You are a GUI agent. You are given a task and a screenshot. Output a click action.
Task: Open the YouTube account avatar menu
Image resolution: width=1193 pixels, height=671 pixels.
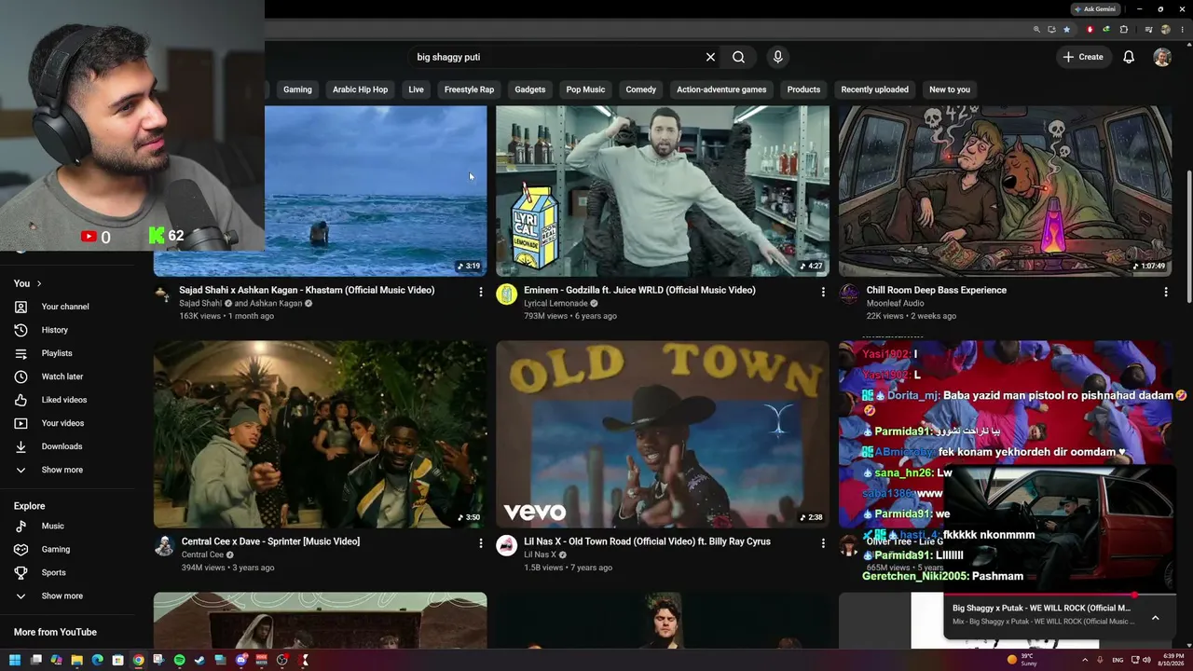1162,57
